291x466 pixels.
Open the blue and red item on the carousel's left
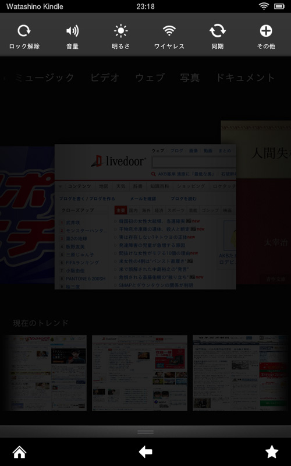coord(27,215)
